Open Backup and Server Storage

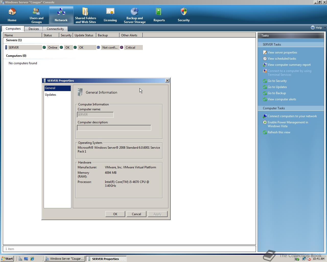coord(135,15)
